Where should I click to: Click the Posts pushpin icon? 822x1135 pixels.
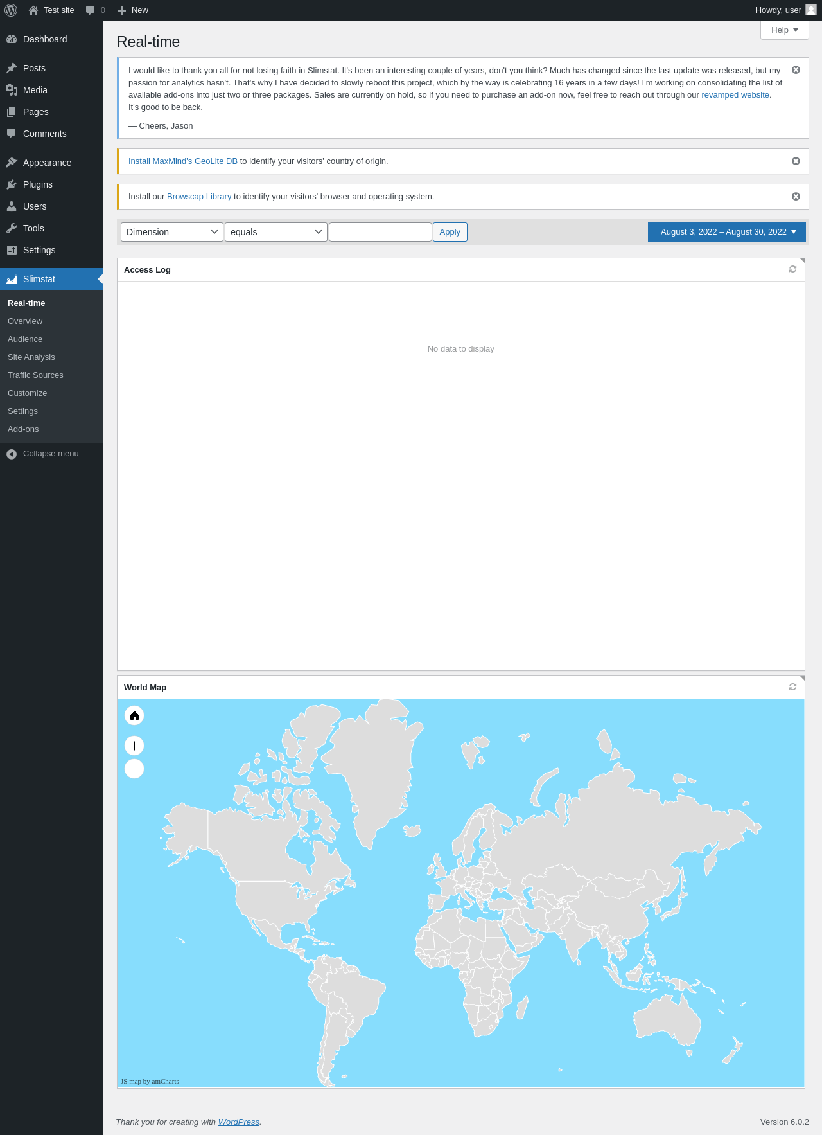coord(12,68)
